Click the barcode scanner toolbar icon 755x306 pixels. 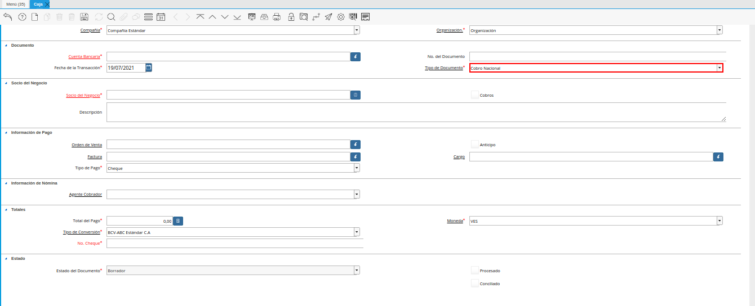click(x=353, y=17)
